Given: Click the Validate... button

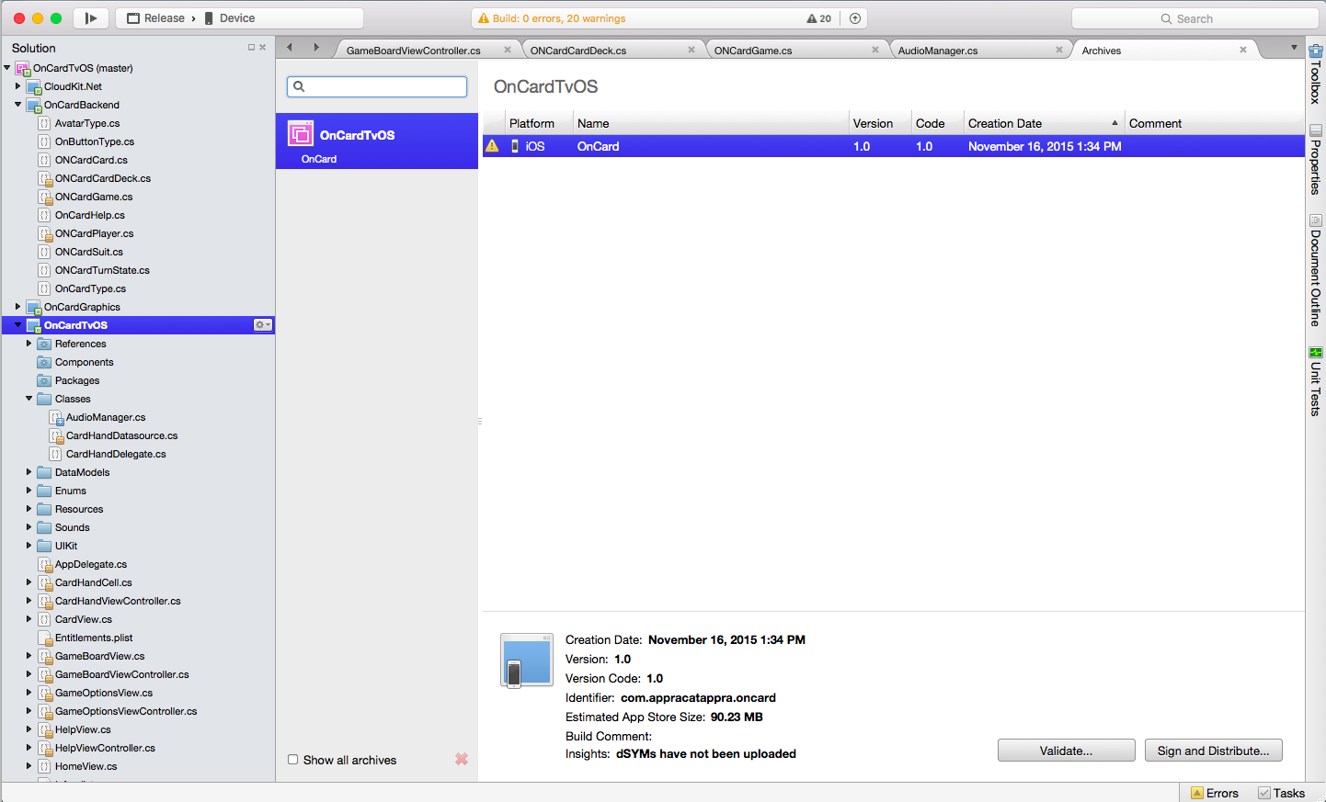Looking at the screenshot, I should pos(1067,751).
